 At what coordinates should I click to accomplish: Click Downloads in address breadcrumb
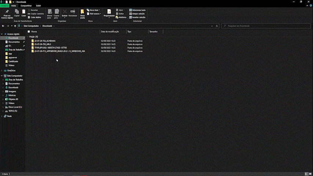(x=47, y=26)
